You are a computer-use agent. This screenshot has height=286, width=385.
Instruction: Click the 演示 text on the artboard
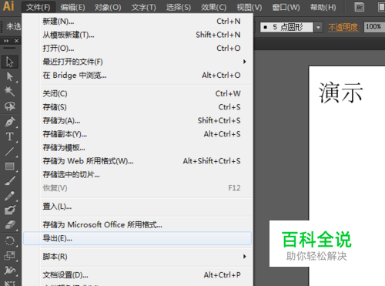pyautogui.click(x=340, y=93)
